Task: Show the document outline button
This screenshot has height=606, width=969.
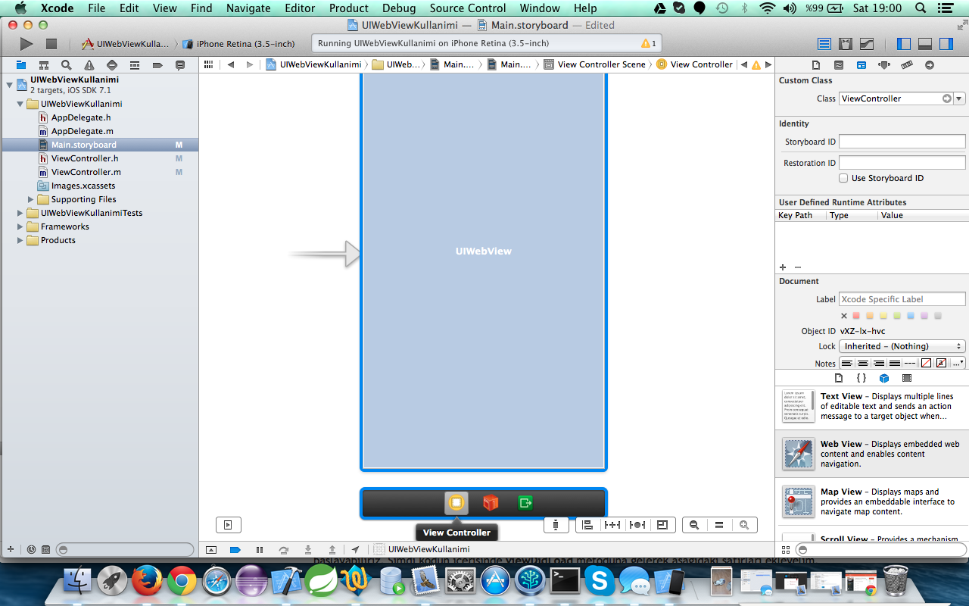Action: (228, 524)
